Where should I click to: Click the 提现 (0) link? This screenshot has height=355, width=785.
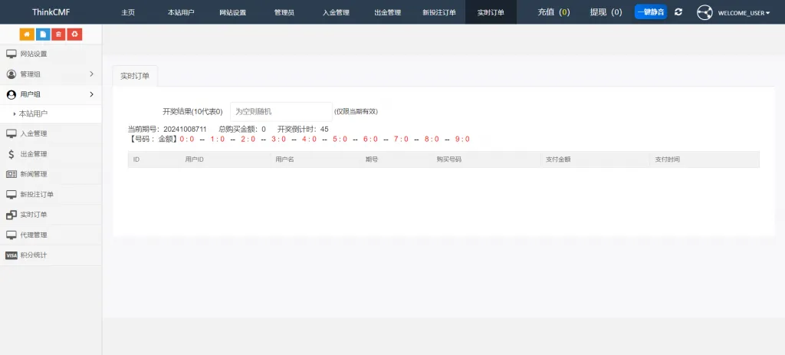(606, 12)
